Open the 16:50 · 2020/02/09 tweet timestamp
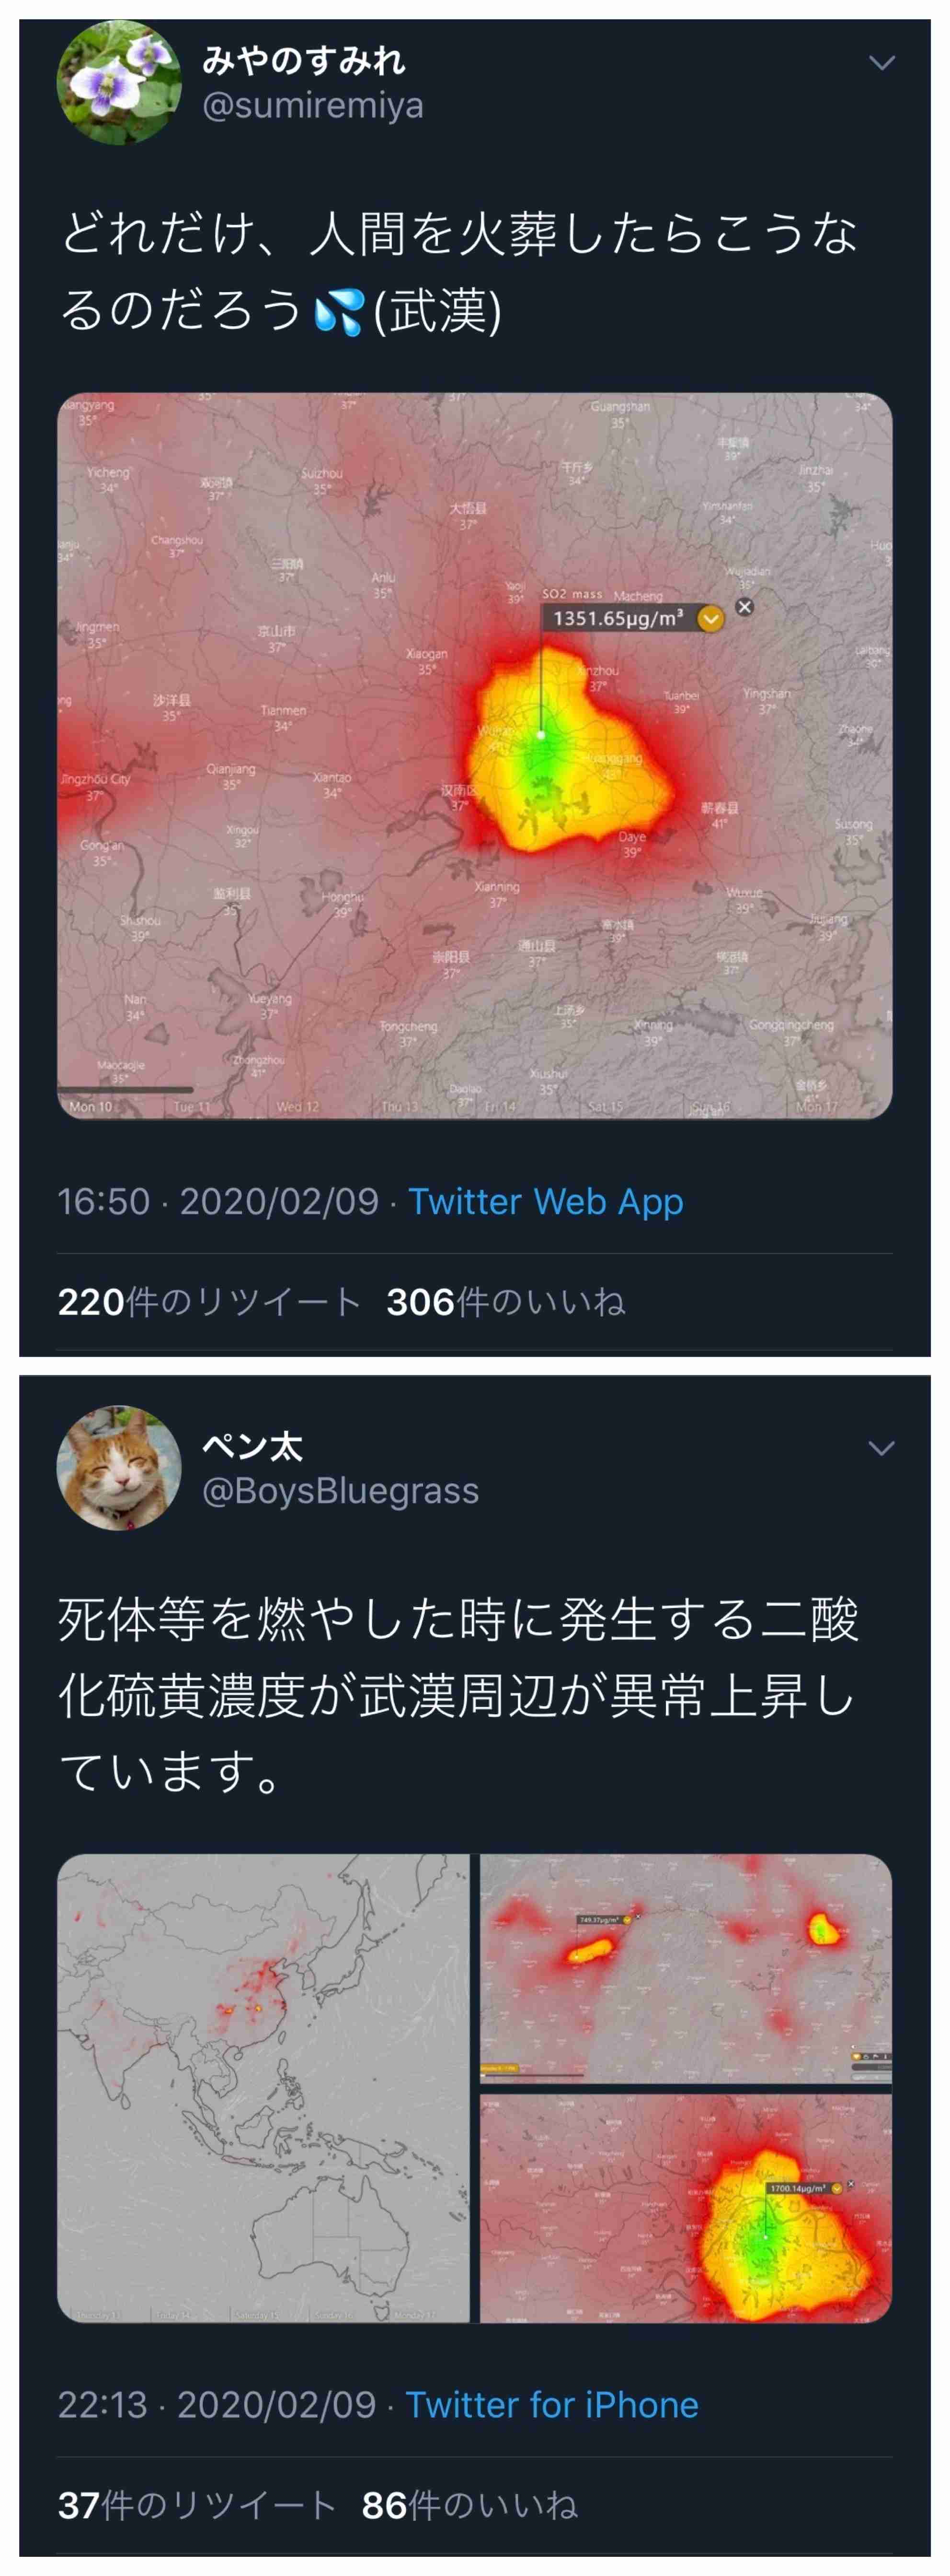 point(218,1201)
